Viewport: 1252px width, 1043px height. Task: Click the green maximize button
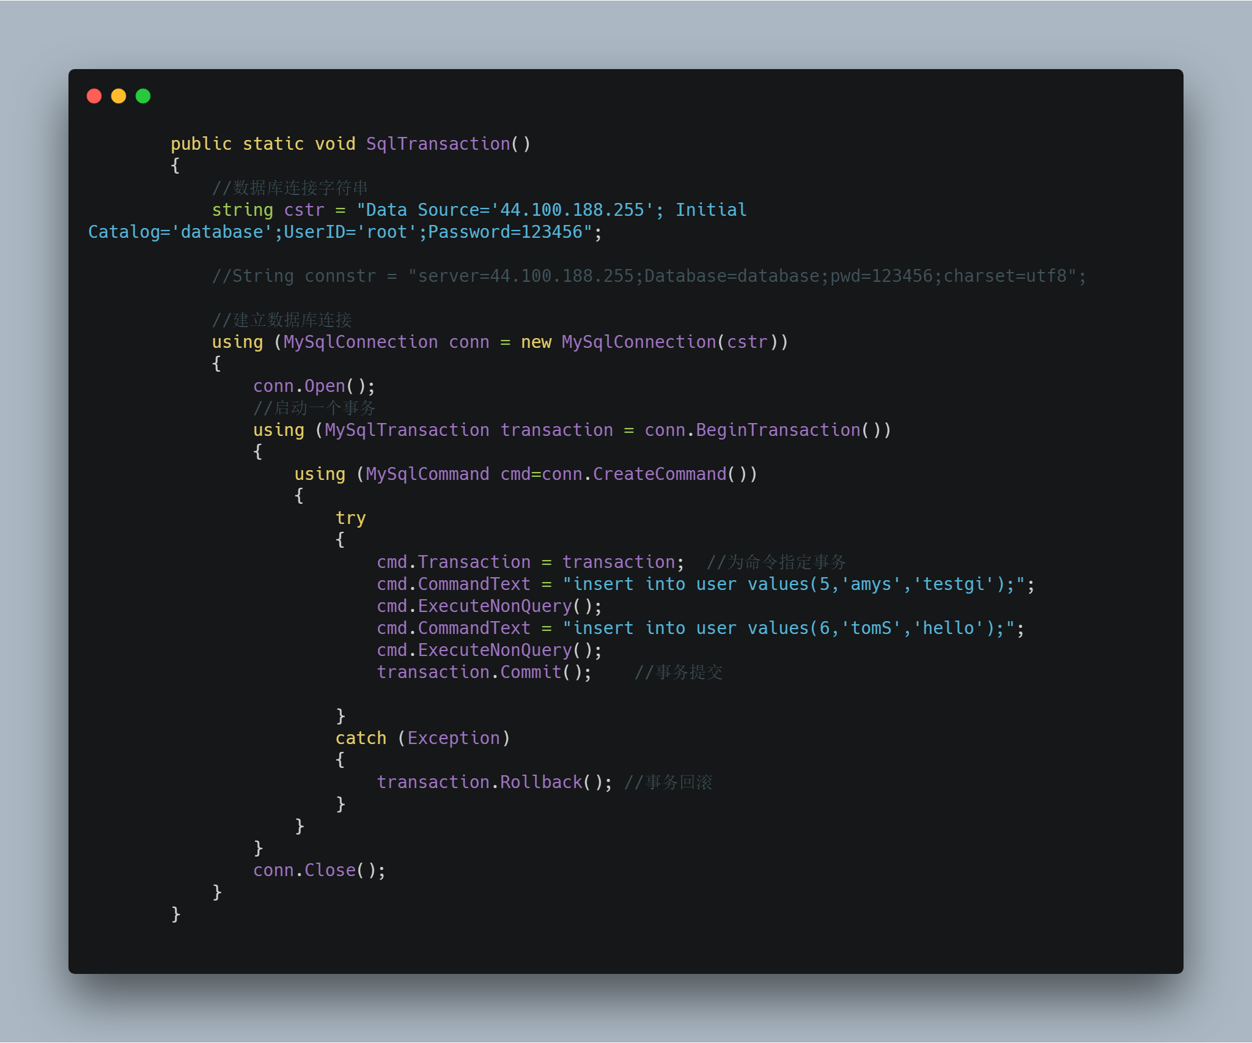click(145, 95)
